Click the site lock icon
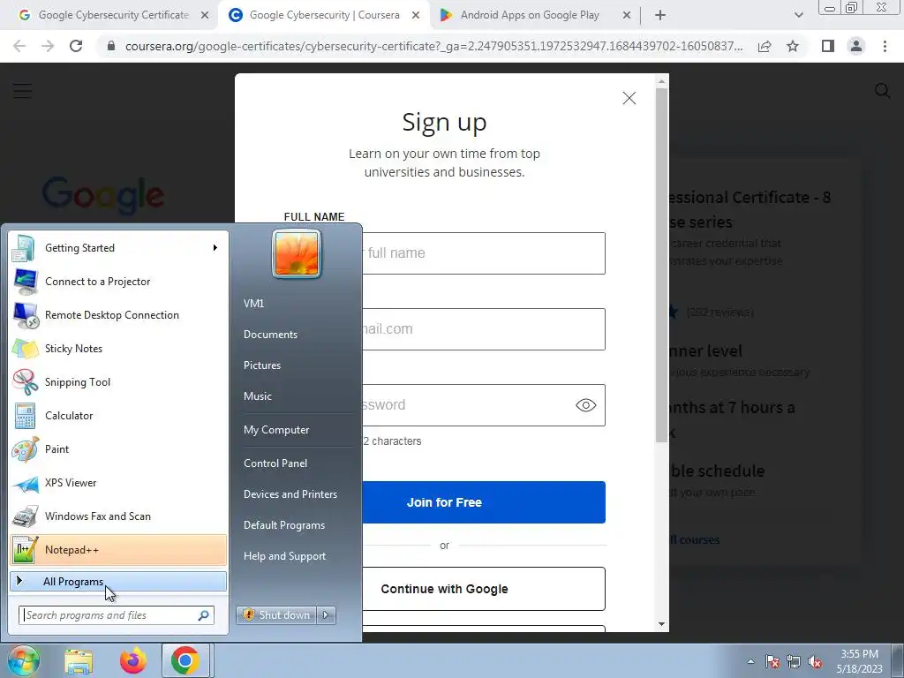 (112, 46)
